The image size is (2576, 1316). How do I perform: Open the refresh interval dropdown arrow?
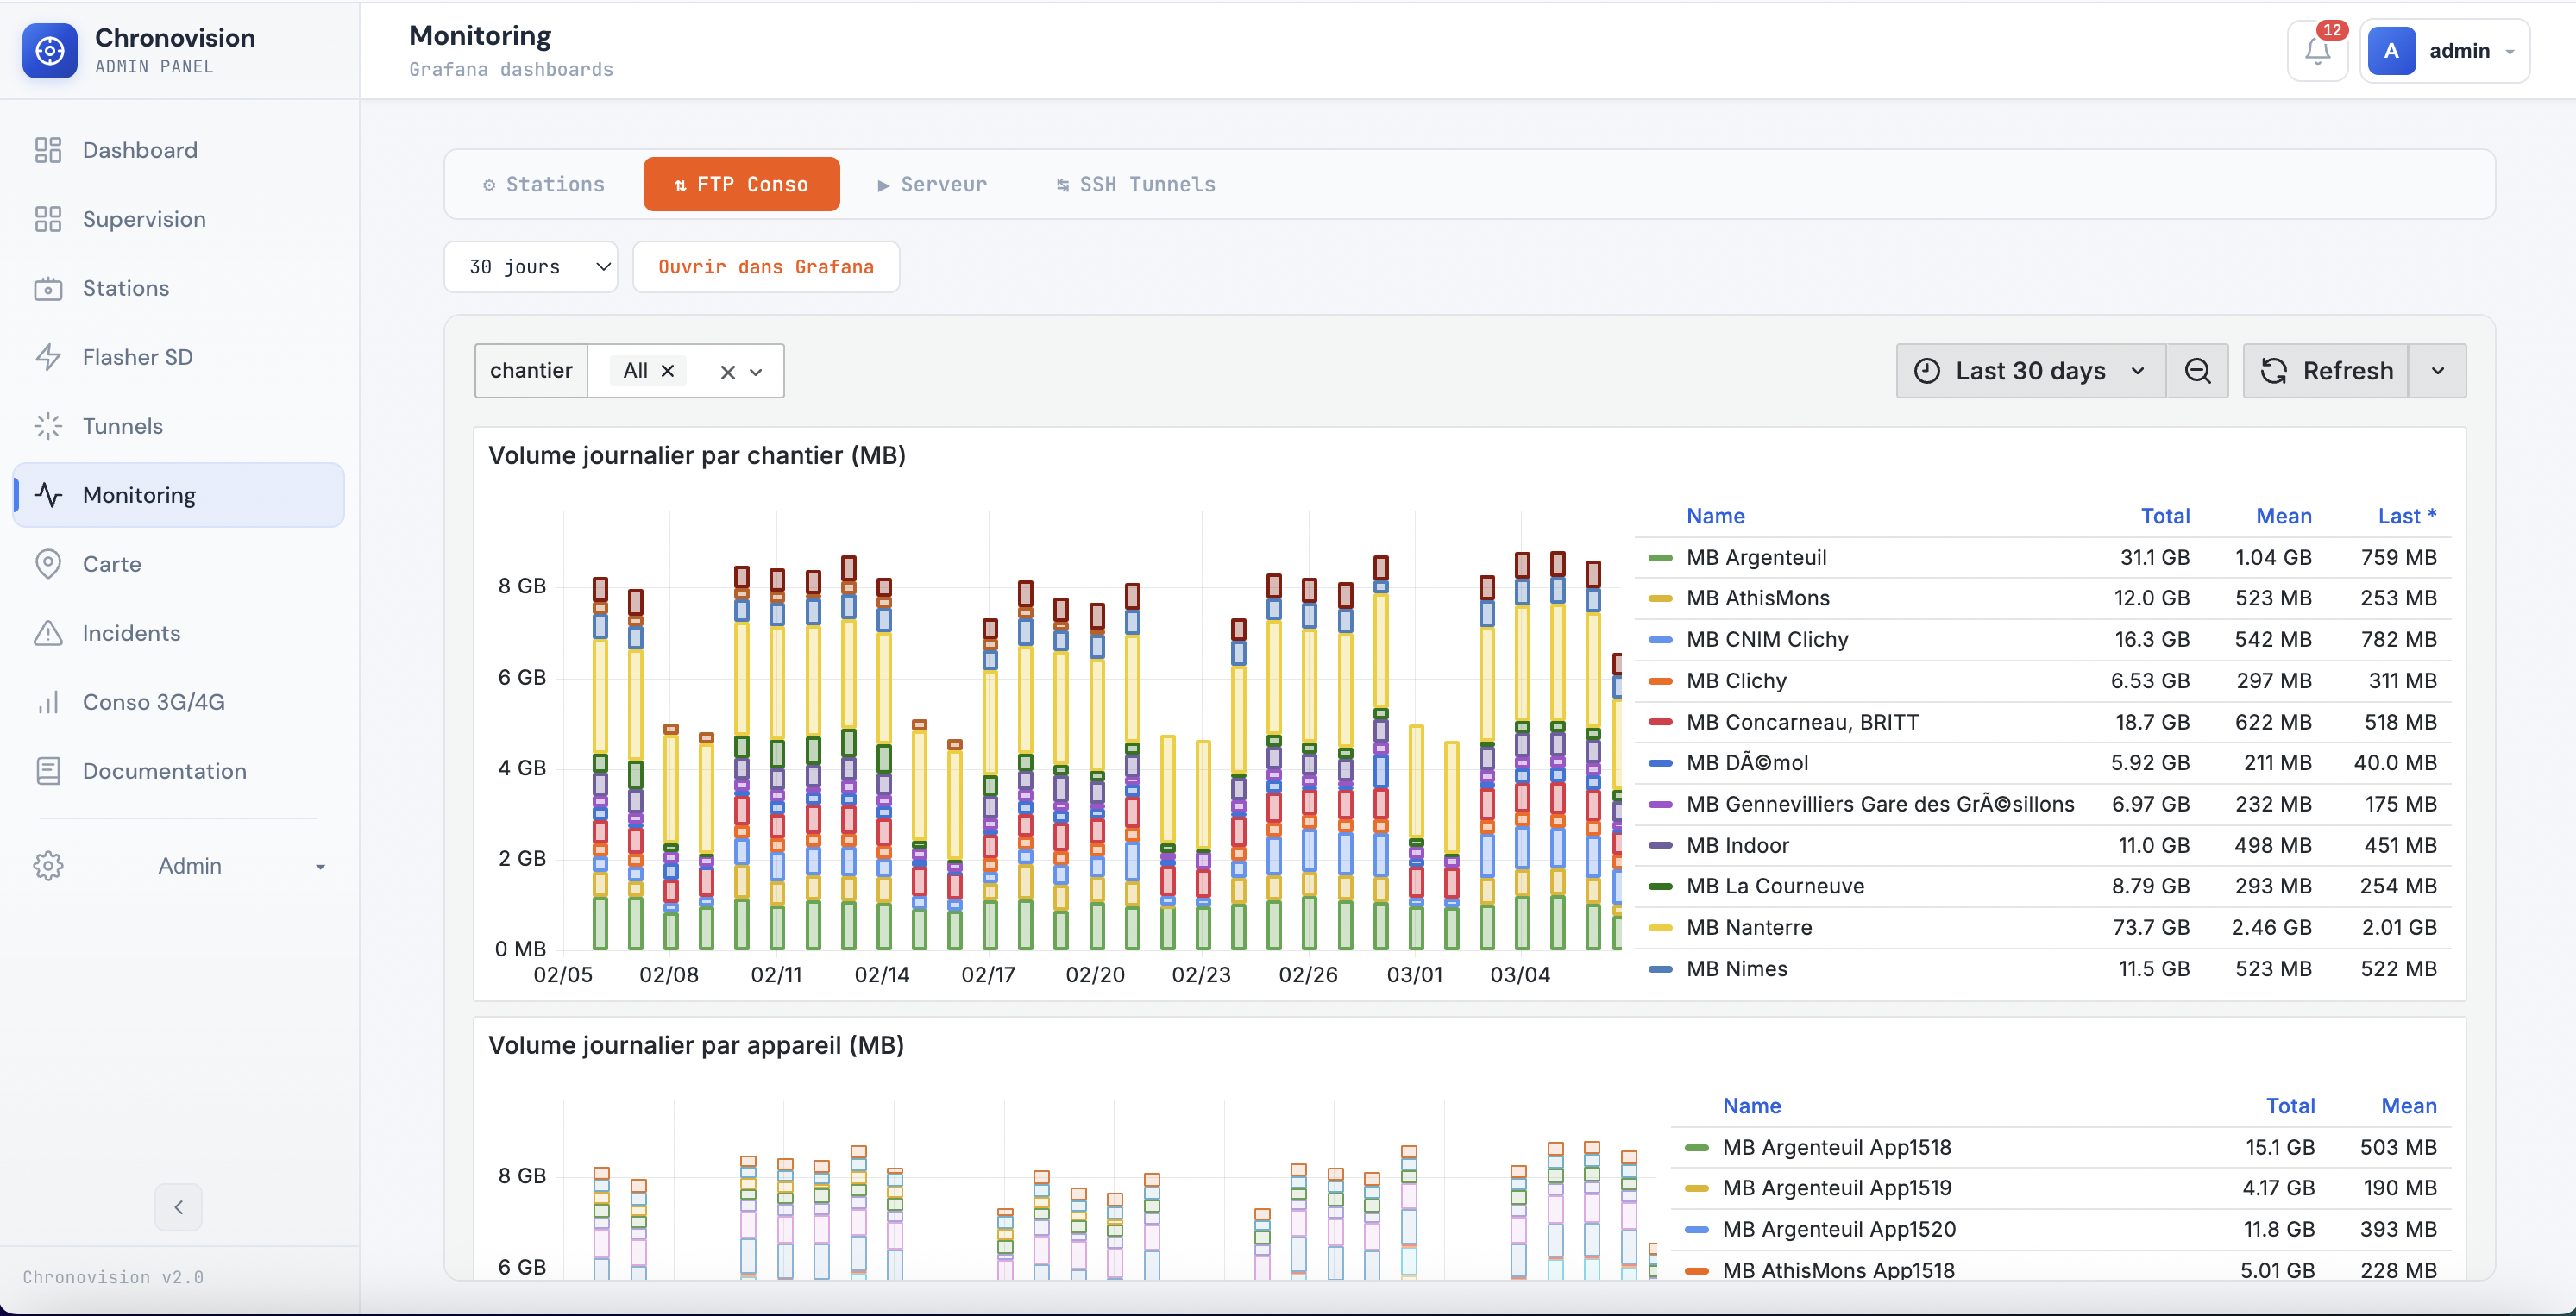click(x=2438, y=370)
